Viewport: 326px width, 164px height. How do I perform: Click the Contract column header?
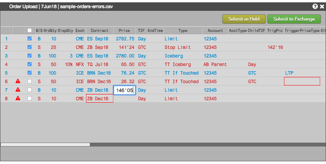[99, 31]
